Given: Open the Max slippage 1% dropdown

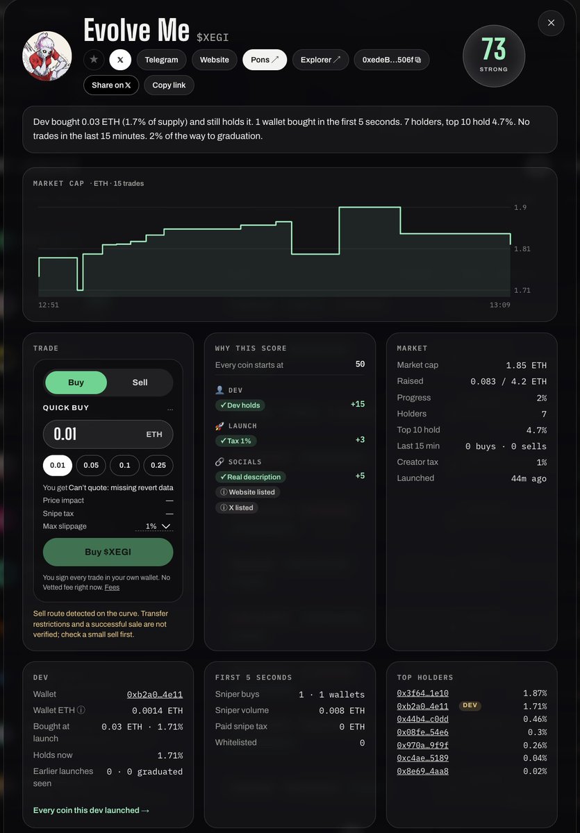Looking at the screenshot, I should (154, 526).
